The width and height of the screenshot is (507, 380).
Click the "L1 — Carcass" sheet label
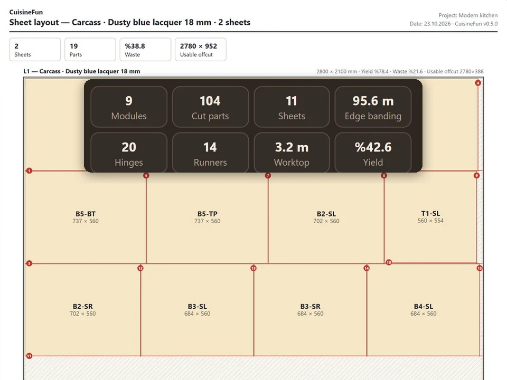point(82,71)
